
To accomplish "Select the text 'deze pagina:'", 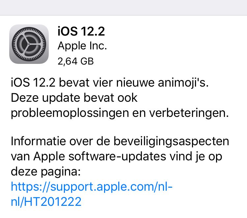I will click(x=46, y=172).
